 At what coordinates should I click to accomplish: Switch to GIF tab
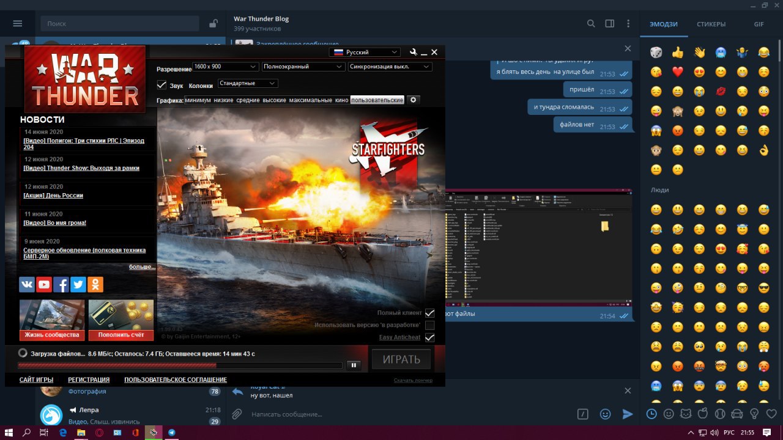[x=759, y=24]
